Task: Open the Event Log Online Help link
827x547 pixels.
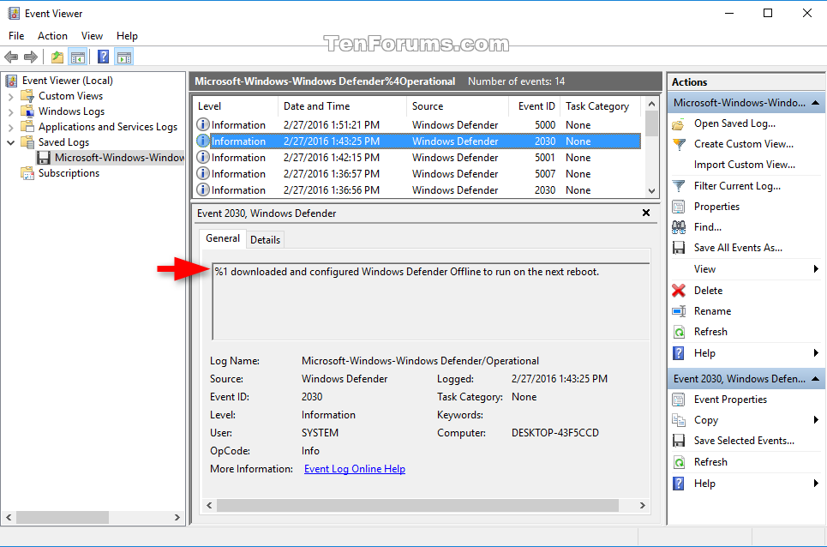Action: coord(355,469)
